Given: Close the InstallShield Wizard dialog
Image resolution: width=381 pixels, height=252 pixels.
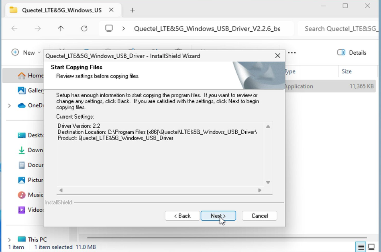Looking at the screenshot, I should tap(277, 56).
